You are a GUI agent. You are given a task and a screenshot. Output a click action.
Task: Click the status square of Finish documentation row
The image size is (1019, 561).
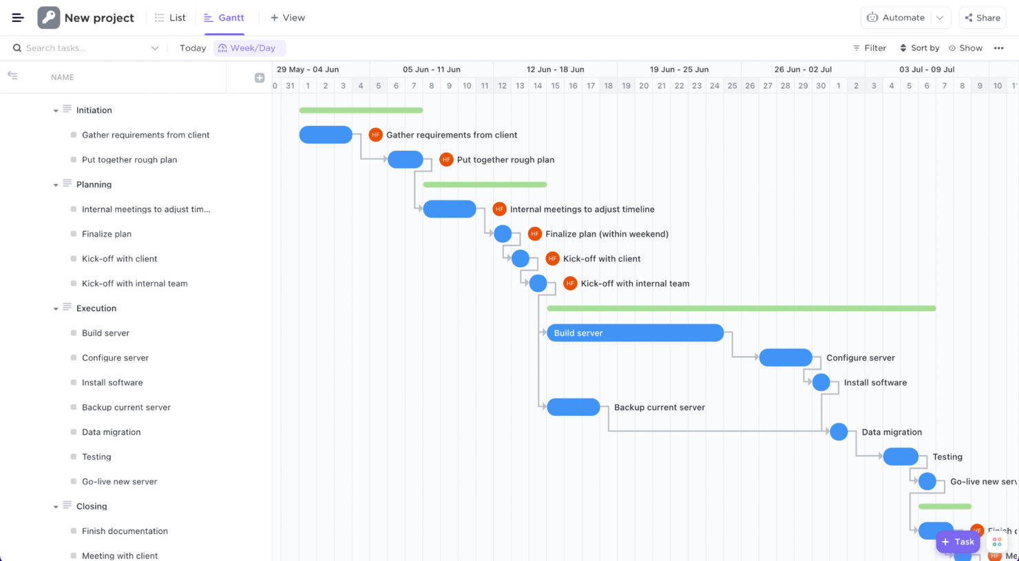tap(74, 531)
